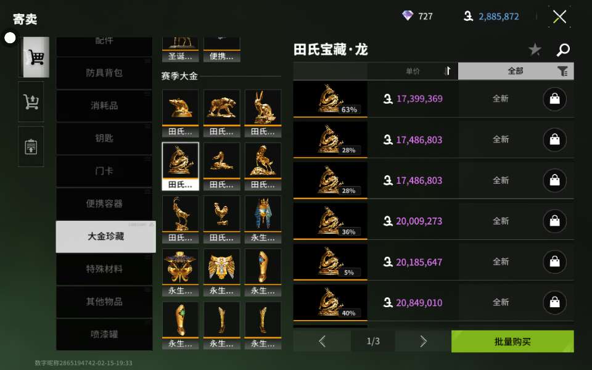This screenshot has height=370, width=592.
Task: Toggle unit price sort order
Action: click(x=413, y=71)
